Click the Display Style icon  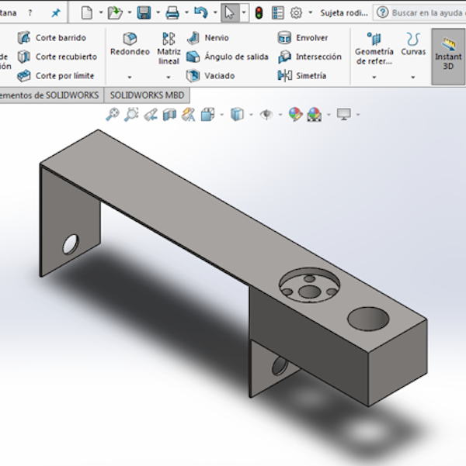click(x=237, y=115)
